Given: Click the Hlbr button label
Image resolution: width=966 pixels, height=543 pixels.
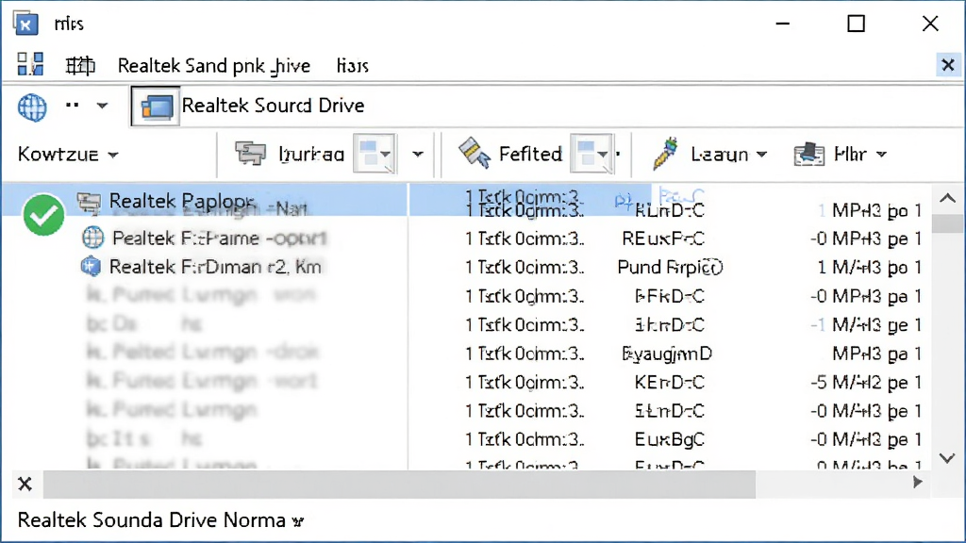Looking at the screenshot, I should point(850,154).
